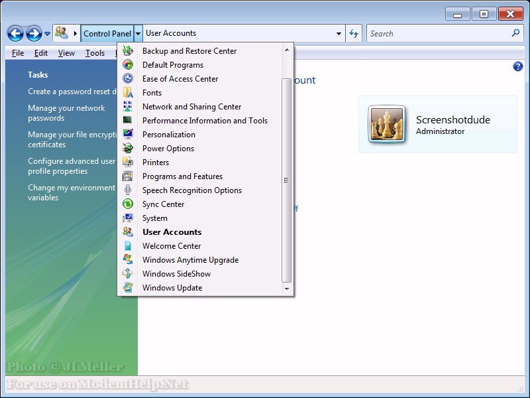Image resolution: width=530 pixels, height=398 pixels.
Task: Click the Windows SideShow icon
Action: pos(128,273)
